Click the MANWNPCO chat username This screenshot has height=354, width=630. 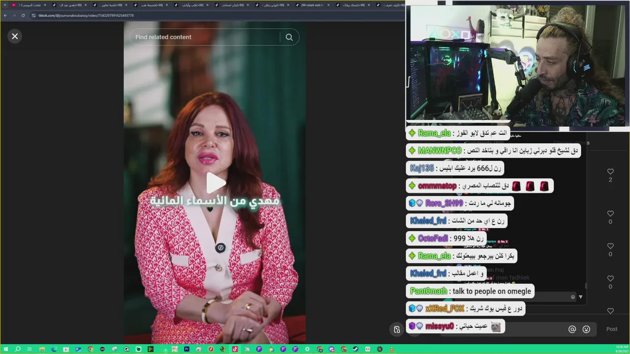pos(440,150)
